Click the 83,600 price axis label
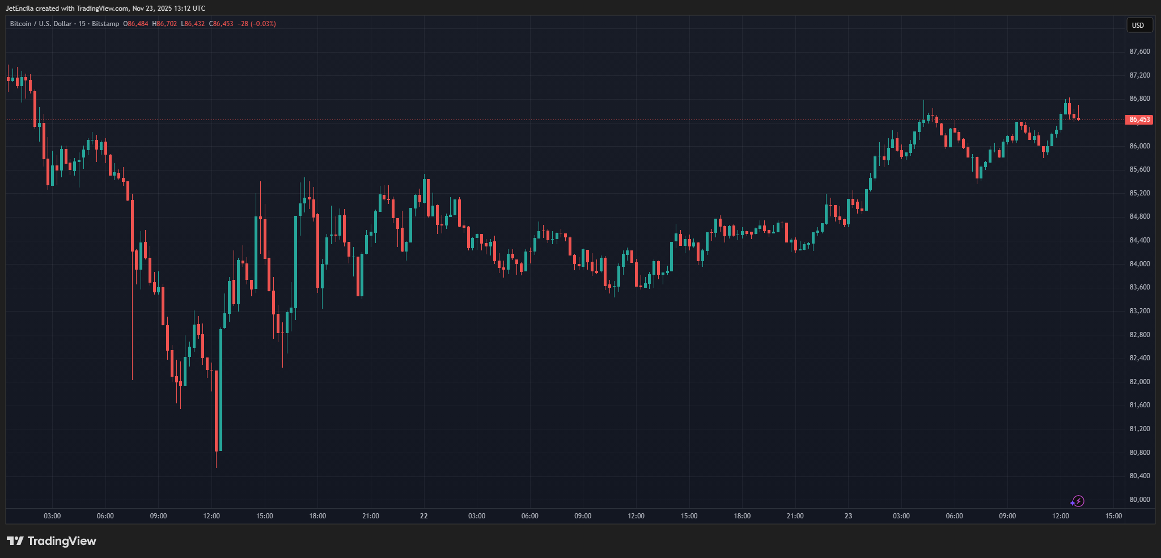1161x558 pixels. 1139,287
